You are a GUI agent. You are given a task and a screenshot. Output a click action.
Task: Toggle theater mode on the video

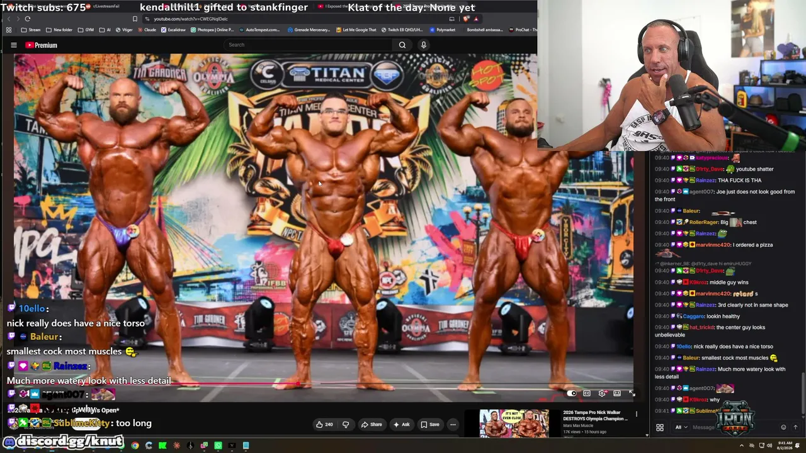tap(617, 393)
